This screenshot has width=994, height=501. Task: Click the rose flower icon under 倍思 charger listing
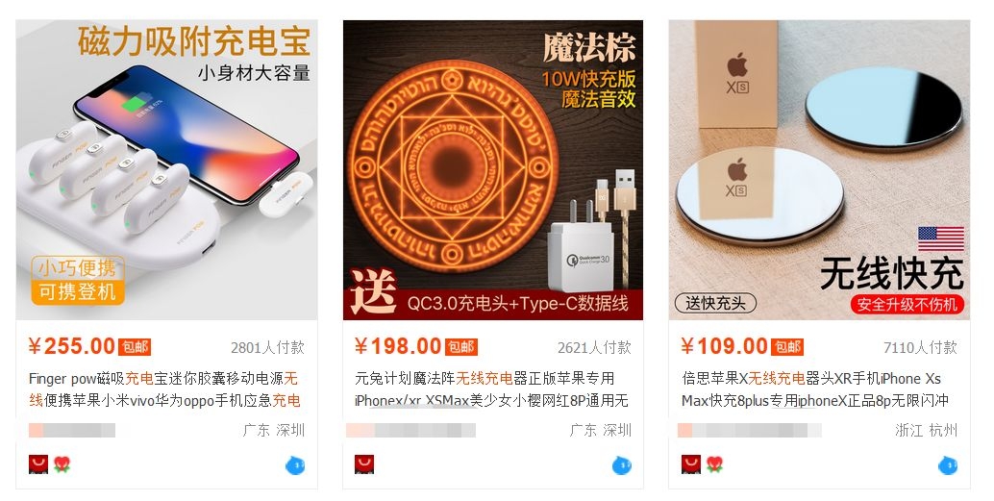click(x=715, y=464)
